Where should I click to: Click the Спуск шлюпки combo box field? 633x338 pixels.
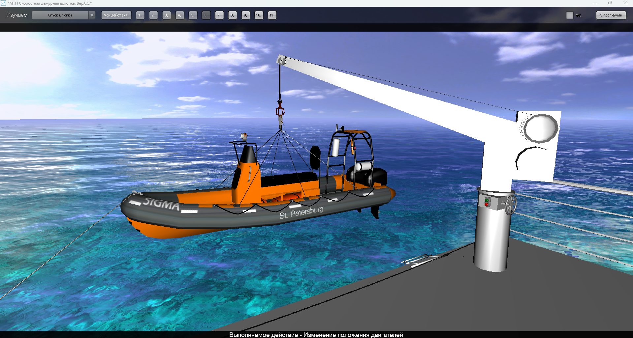click(x=60, y=15)
